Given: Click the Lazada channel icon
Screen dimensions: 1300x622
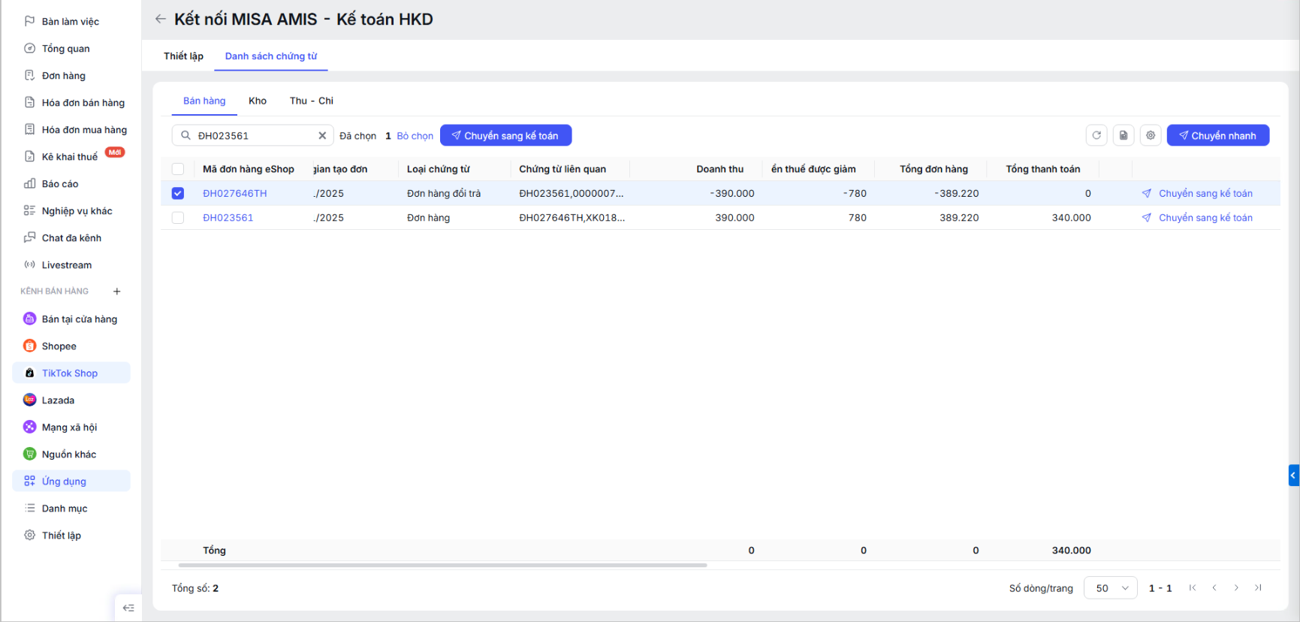Looking at the screenshot, I should point(29,400).
